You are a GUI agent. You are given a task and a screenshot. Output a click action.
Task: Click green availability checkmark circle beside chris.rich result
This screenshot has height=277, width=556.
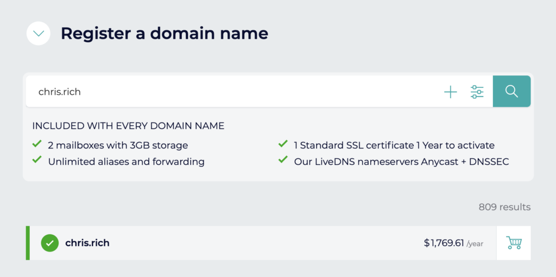click(50, 243)
